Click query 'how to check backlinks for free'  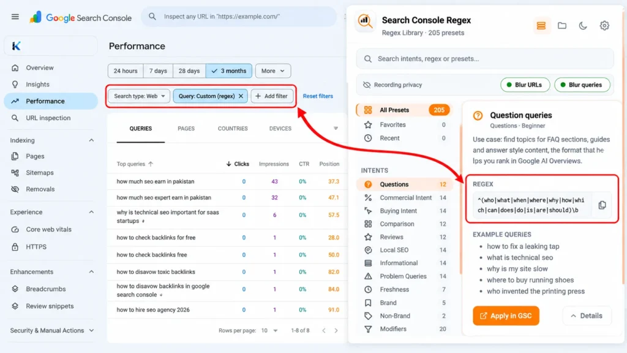[156, 237]
